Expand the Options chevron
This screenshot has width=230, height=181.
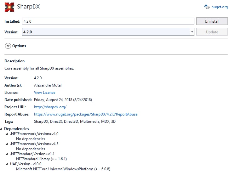[x=8, y=46]
